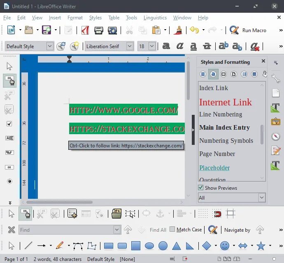Screen dimensions: 284x263
Task: Insert Formatted Field form control
Action: pyautogui.click(x=9, y=153)
